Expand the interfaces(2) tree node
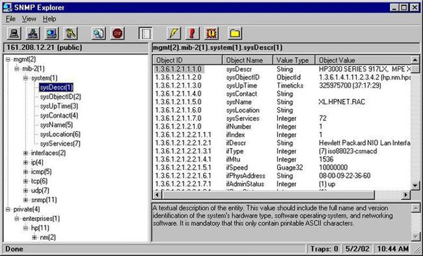This screenshot has width=423, height=256. click(25, 153)
